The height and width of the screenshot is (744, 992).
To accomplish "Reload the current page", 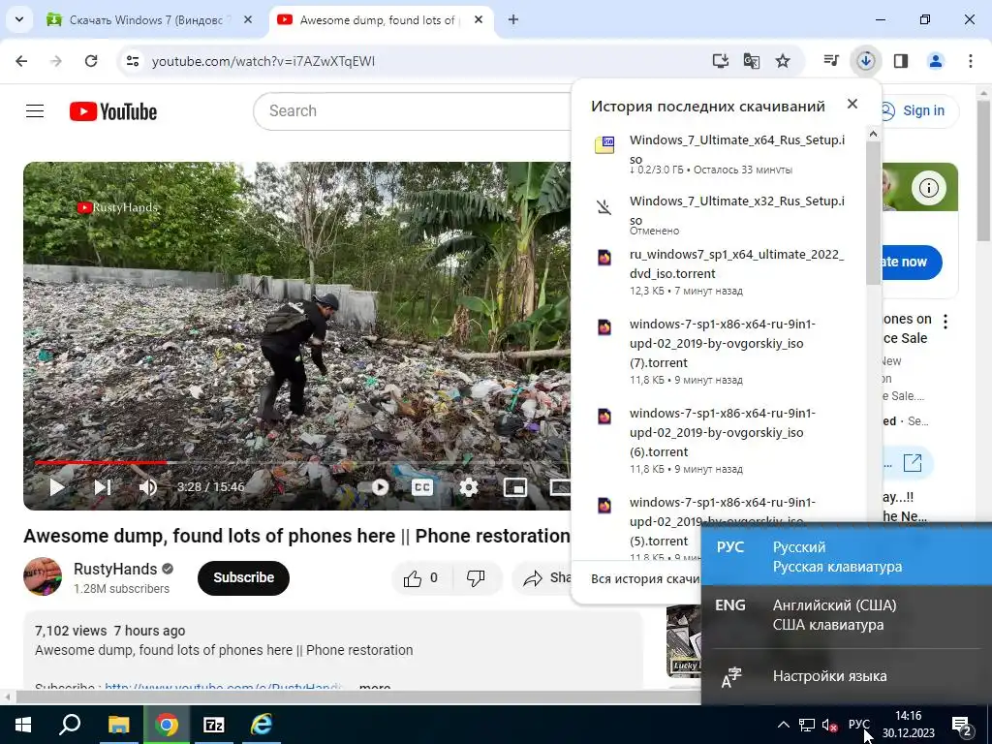I will 91,61.
